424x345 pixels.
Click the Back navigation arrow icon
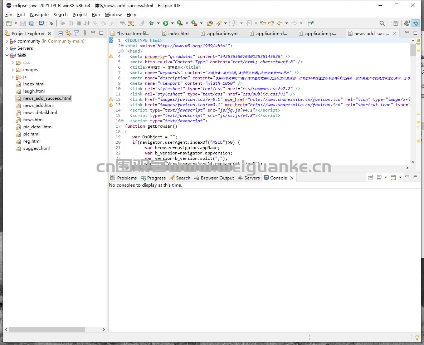point(279,24)
